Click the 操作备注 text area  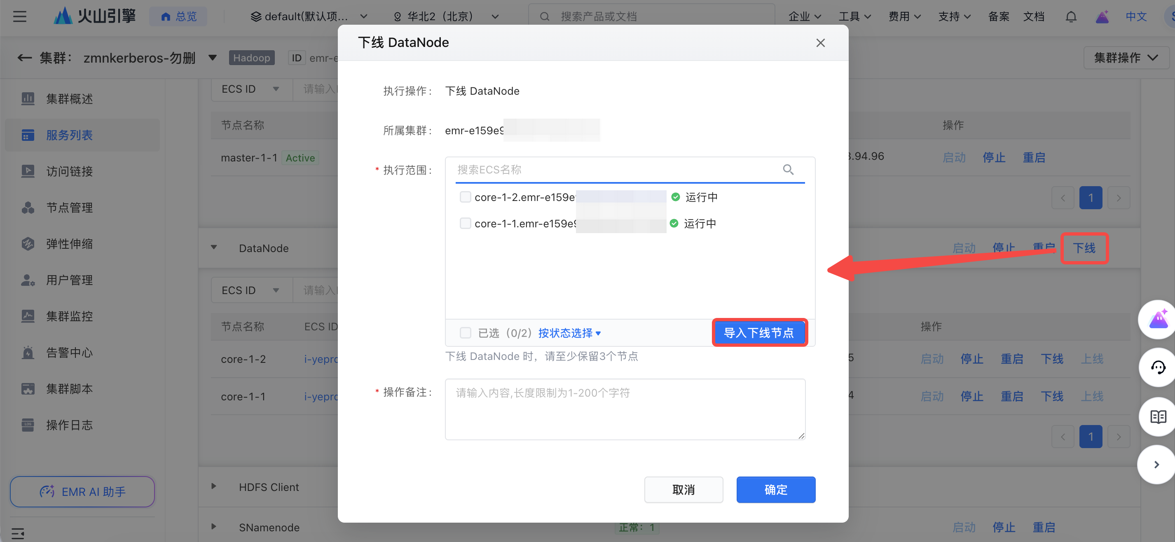pos(625,409)
